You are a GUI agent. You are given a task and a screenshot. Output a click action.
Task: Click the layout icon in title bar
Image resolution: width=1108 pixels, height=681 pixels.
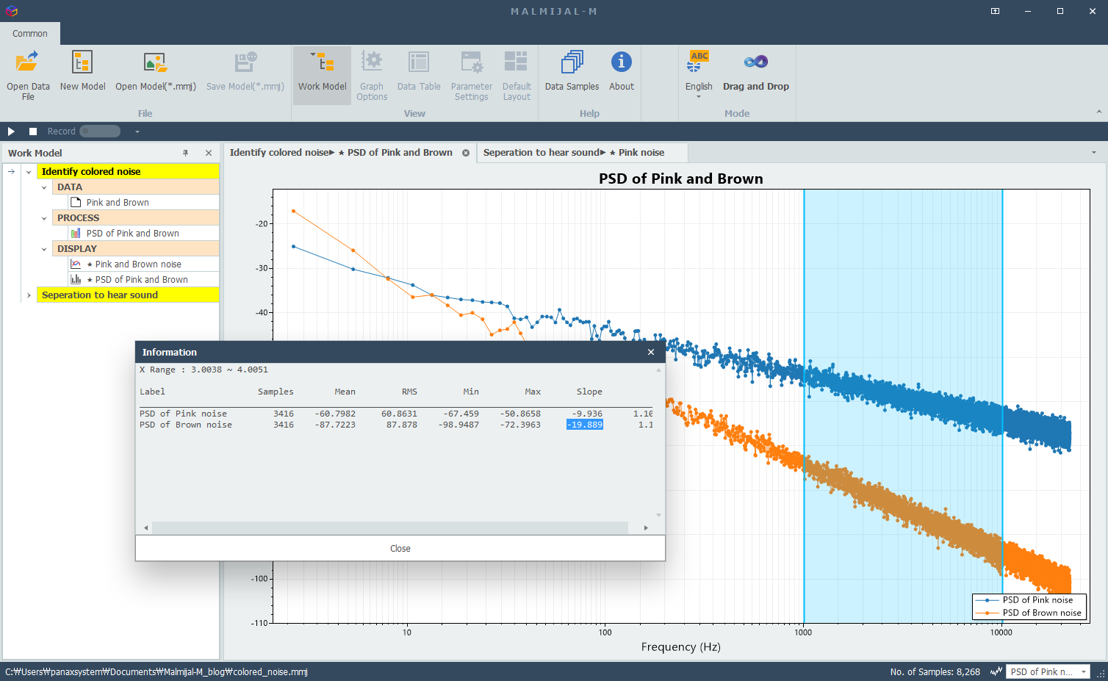click(x=995, y=11)
